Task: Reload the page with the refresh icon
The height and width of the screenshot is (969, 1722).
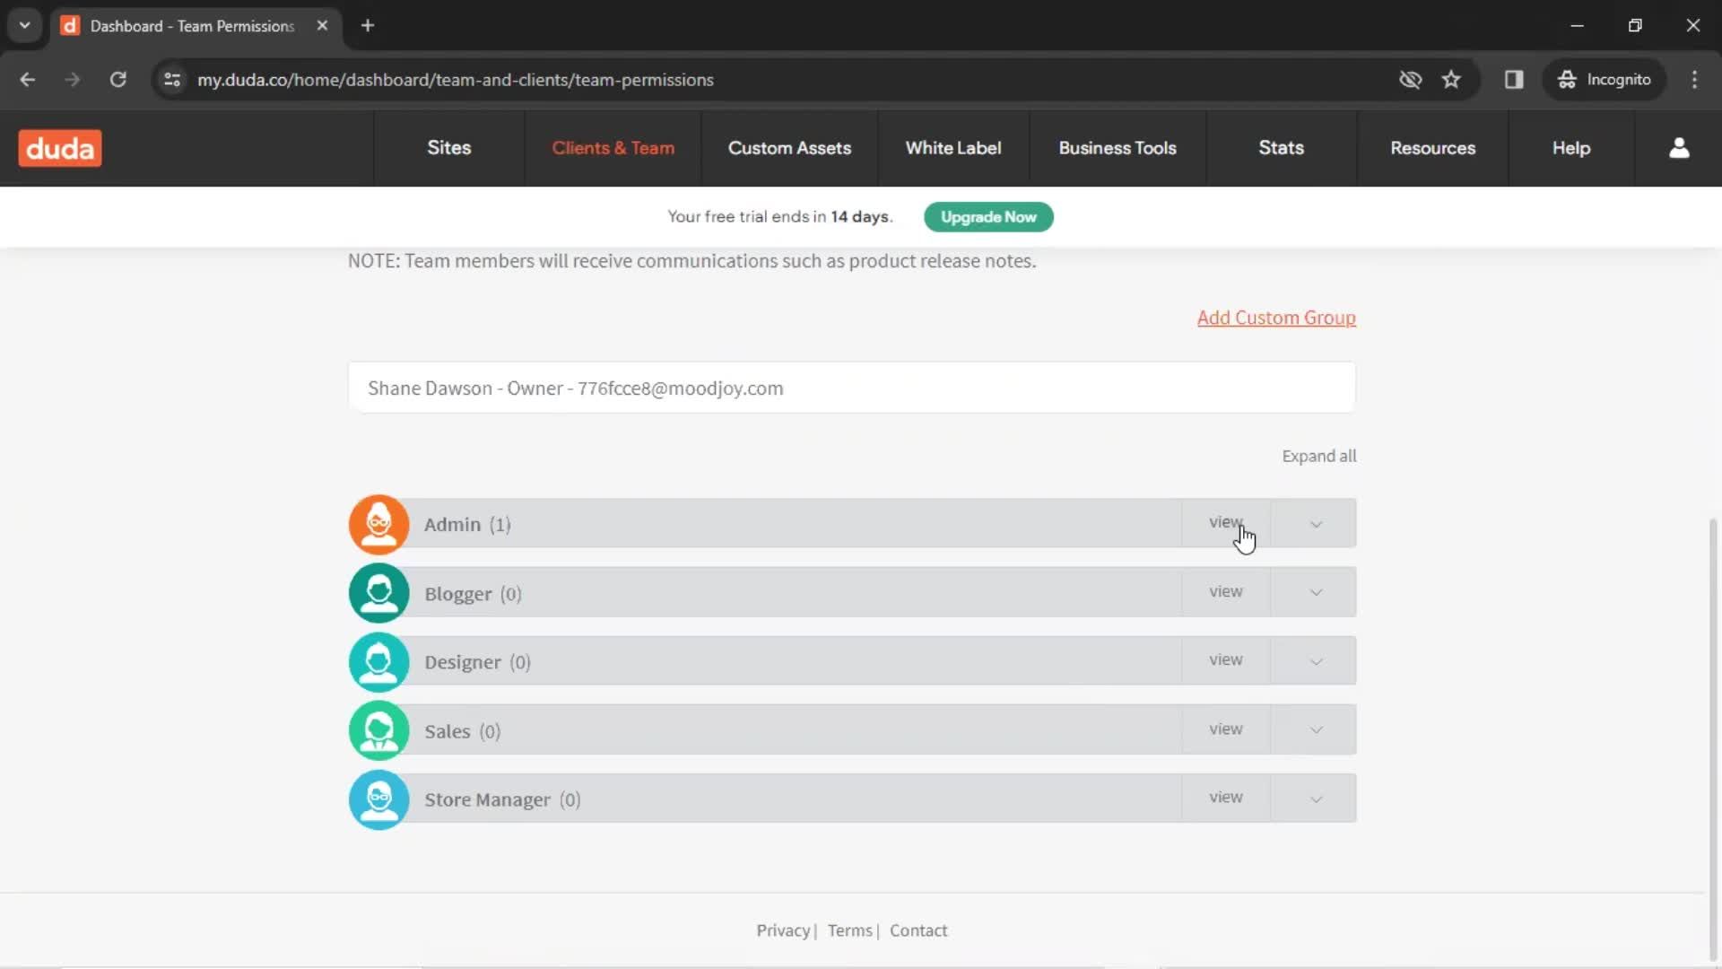Action: tap(117, 80)
